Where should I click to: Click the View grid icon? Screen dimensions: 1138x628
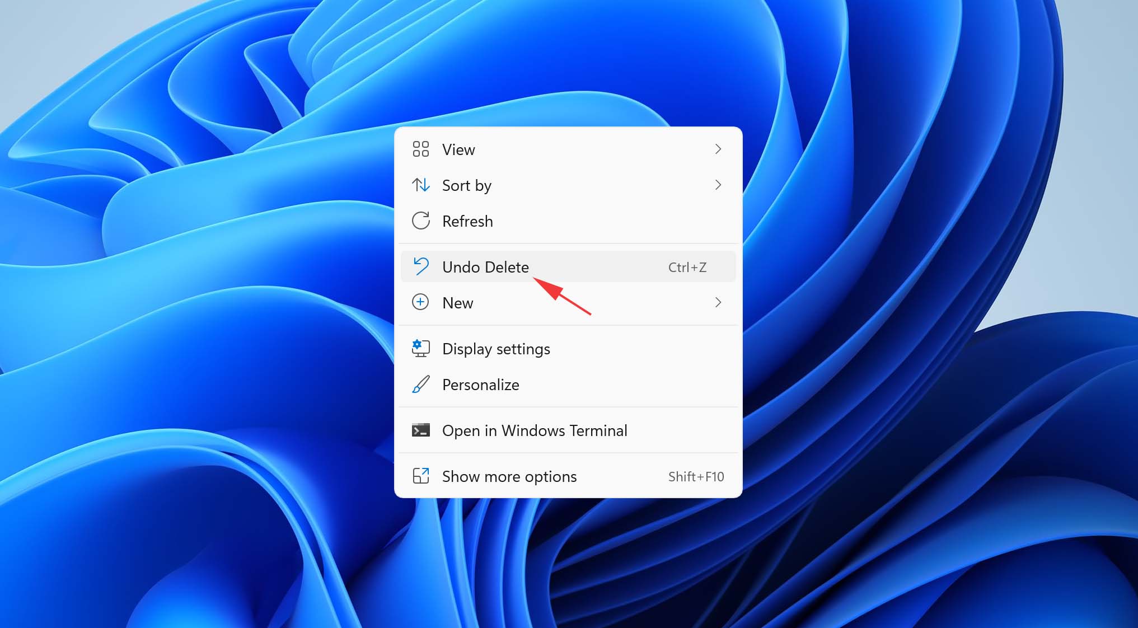point(422,148)
